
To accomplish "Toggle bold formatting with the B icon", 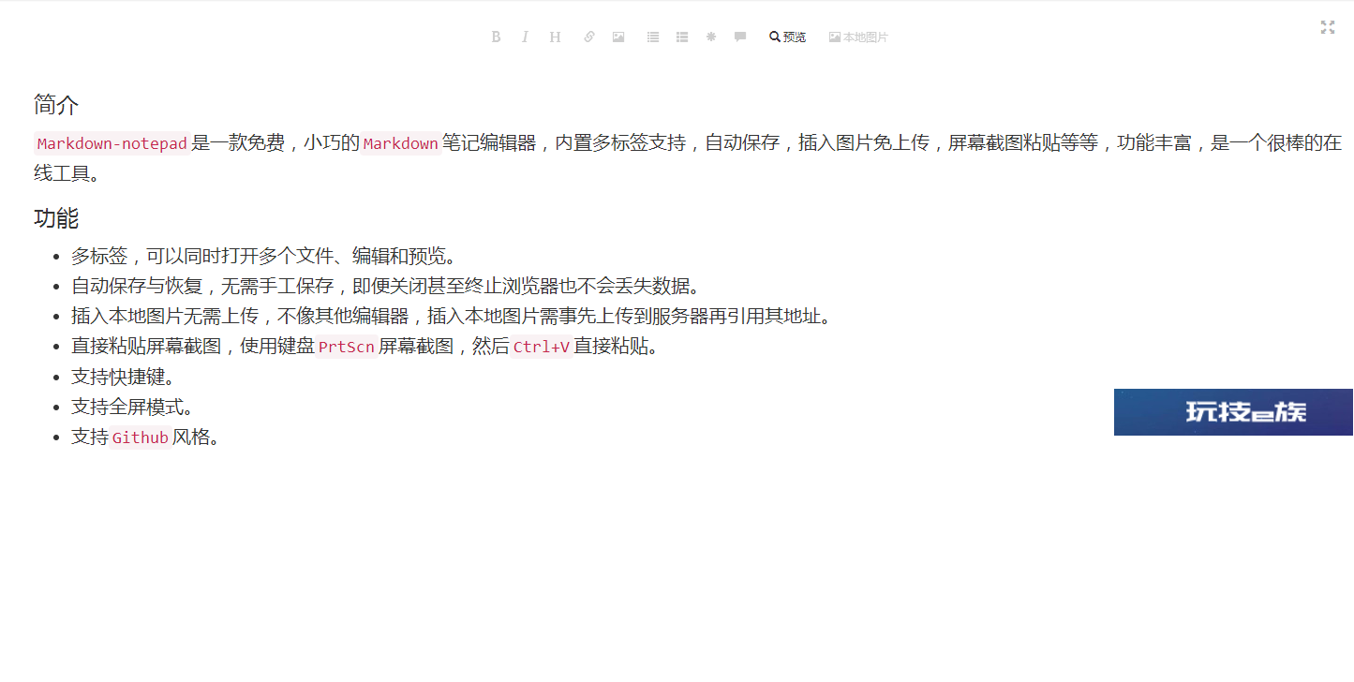I will point(496,37).
